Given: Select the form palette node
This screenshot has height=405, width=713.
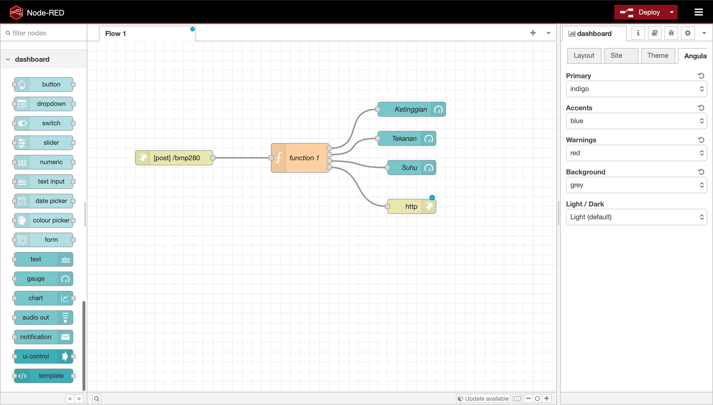Looking at the screenshot, I should pyautogui.click(x=44, y=240).
